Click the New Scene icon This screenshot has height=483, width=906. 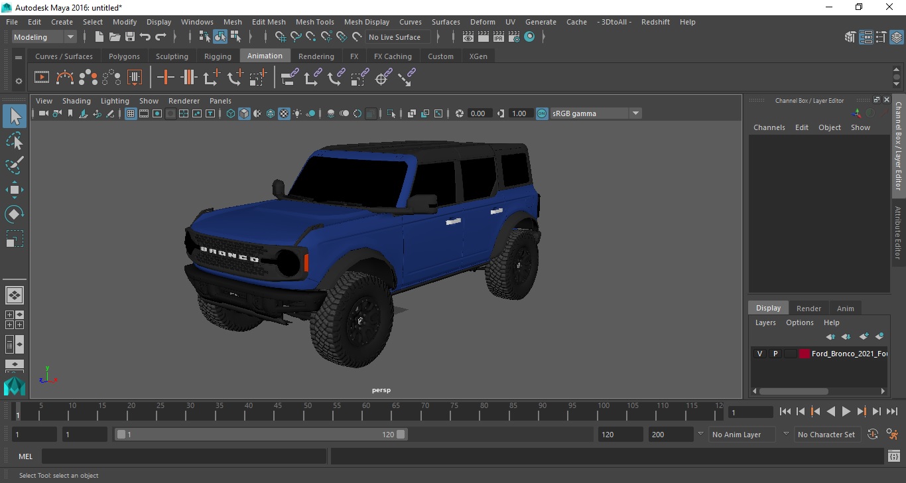point(99,37)
